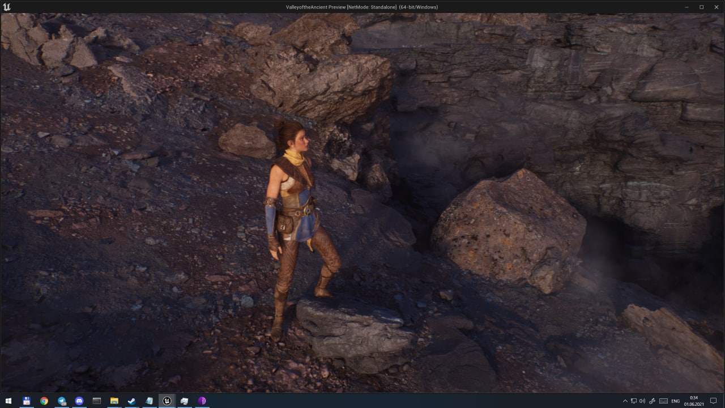
Task: Maximize the Unreal preview window
Action: click(x=701, y=7)
